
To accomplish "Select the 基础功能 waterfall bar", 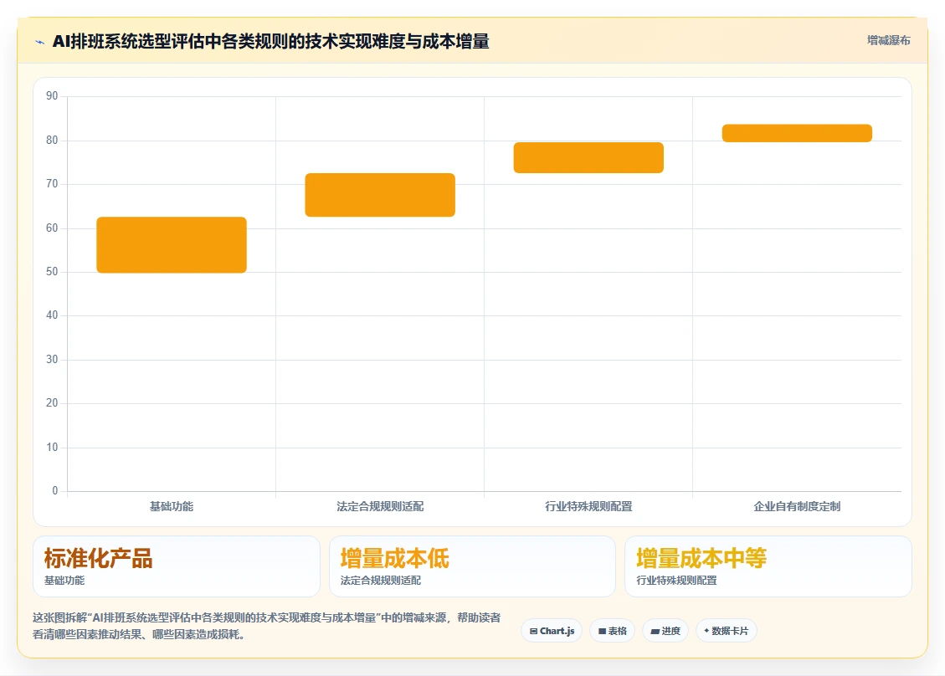I will click(172, 245).
